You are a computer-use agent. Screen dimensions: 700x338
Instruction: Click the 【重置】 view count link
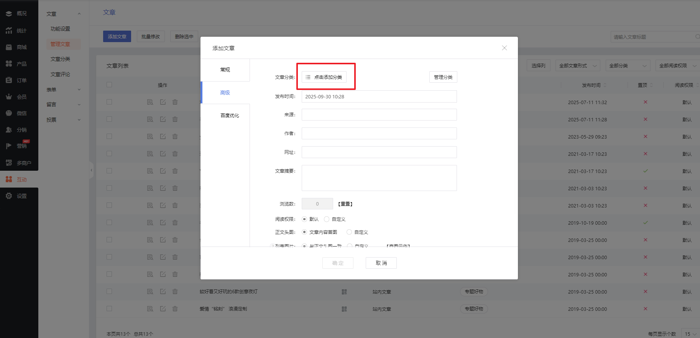pos(345,204)
